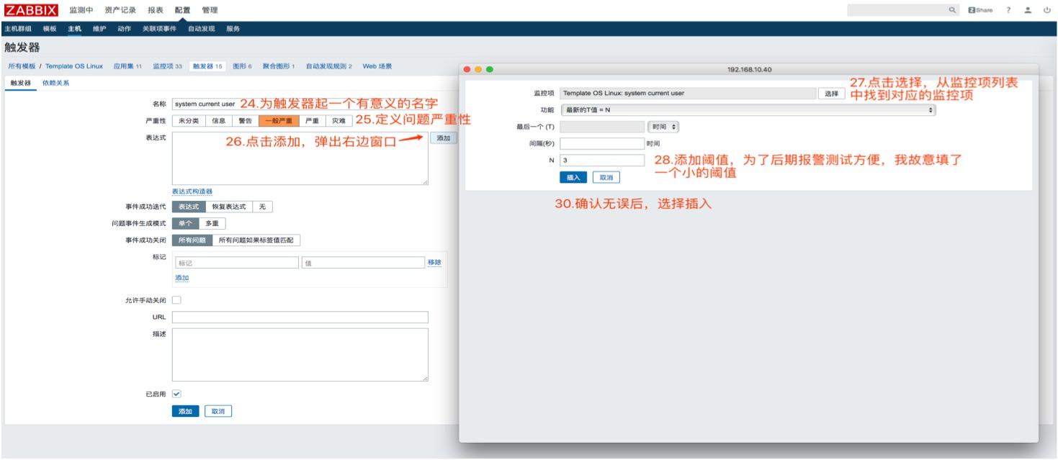Click the 标记 tag name field
The width and height of the screenshot is (1058, 460).
(x=236, y=263)
